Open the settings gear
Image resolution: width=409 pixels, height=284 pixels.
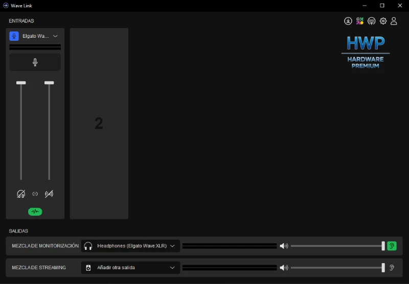[x=383, y=21]
